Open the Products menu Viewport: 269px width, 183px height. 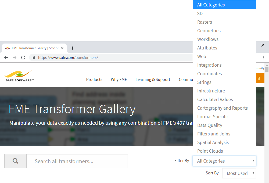click(x=94, y=80)
